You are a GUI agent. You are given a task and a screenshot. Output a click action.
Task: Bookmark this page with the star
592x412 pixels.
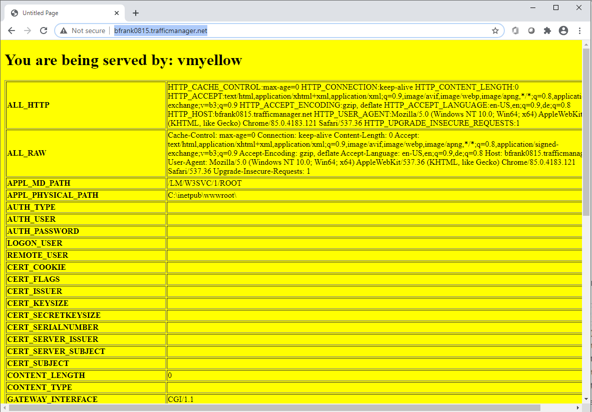coord(495,31)
